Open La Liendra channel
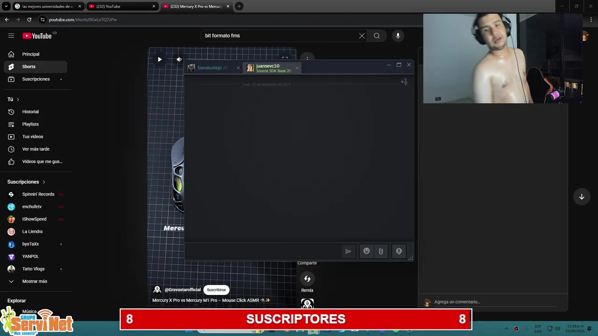Viewport: 598px width, 336px height. point(36,231)
